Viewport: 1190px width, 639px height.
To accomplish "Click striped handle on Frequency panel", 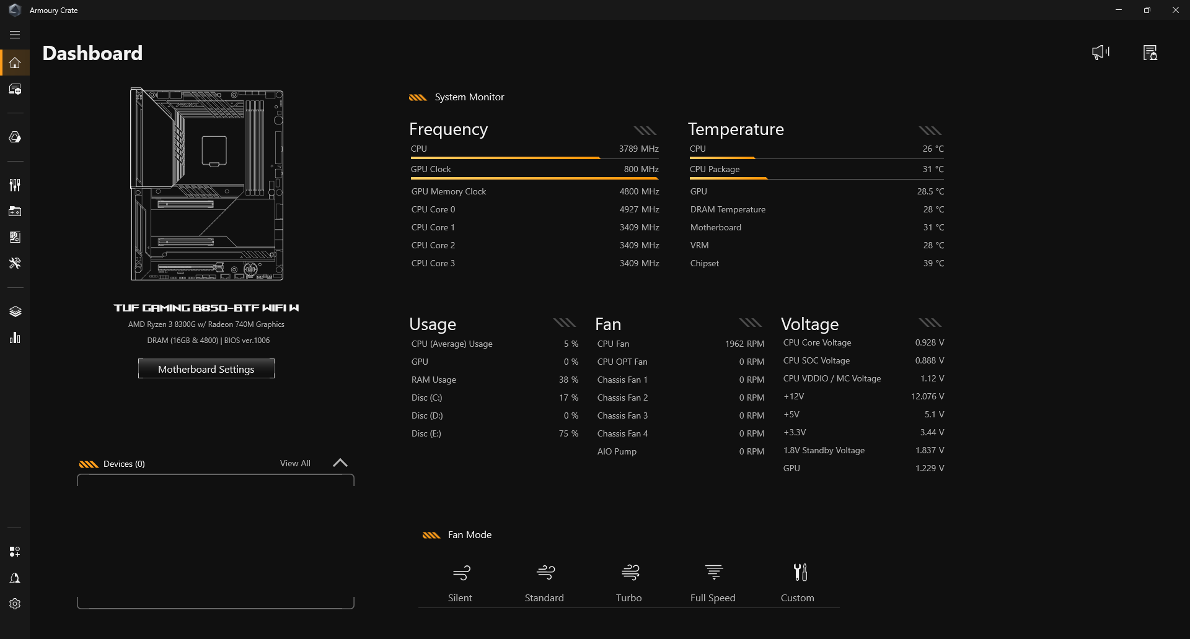I will (645, 131).
